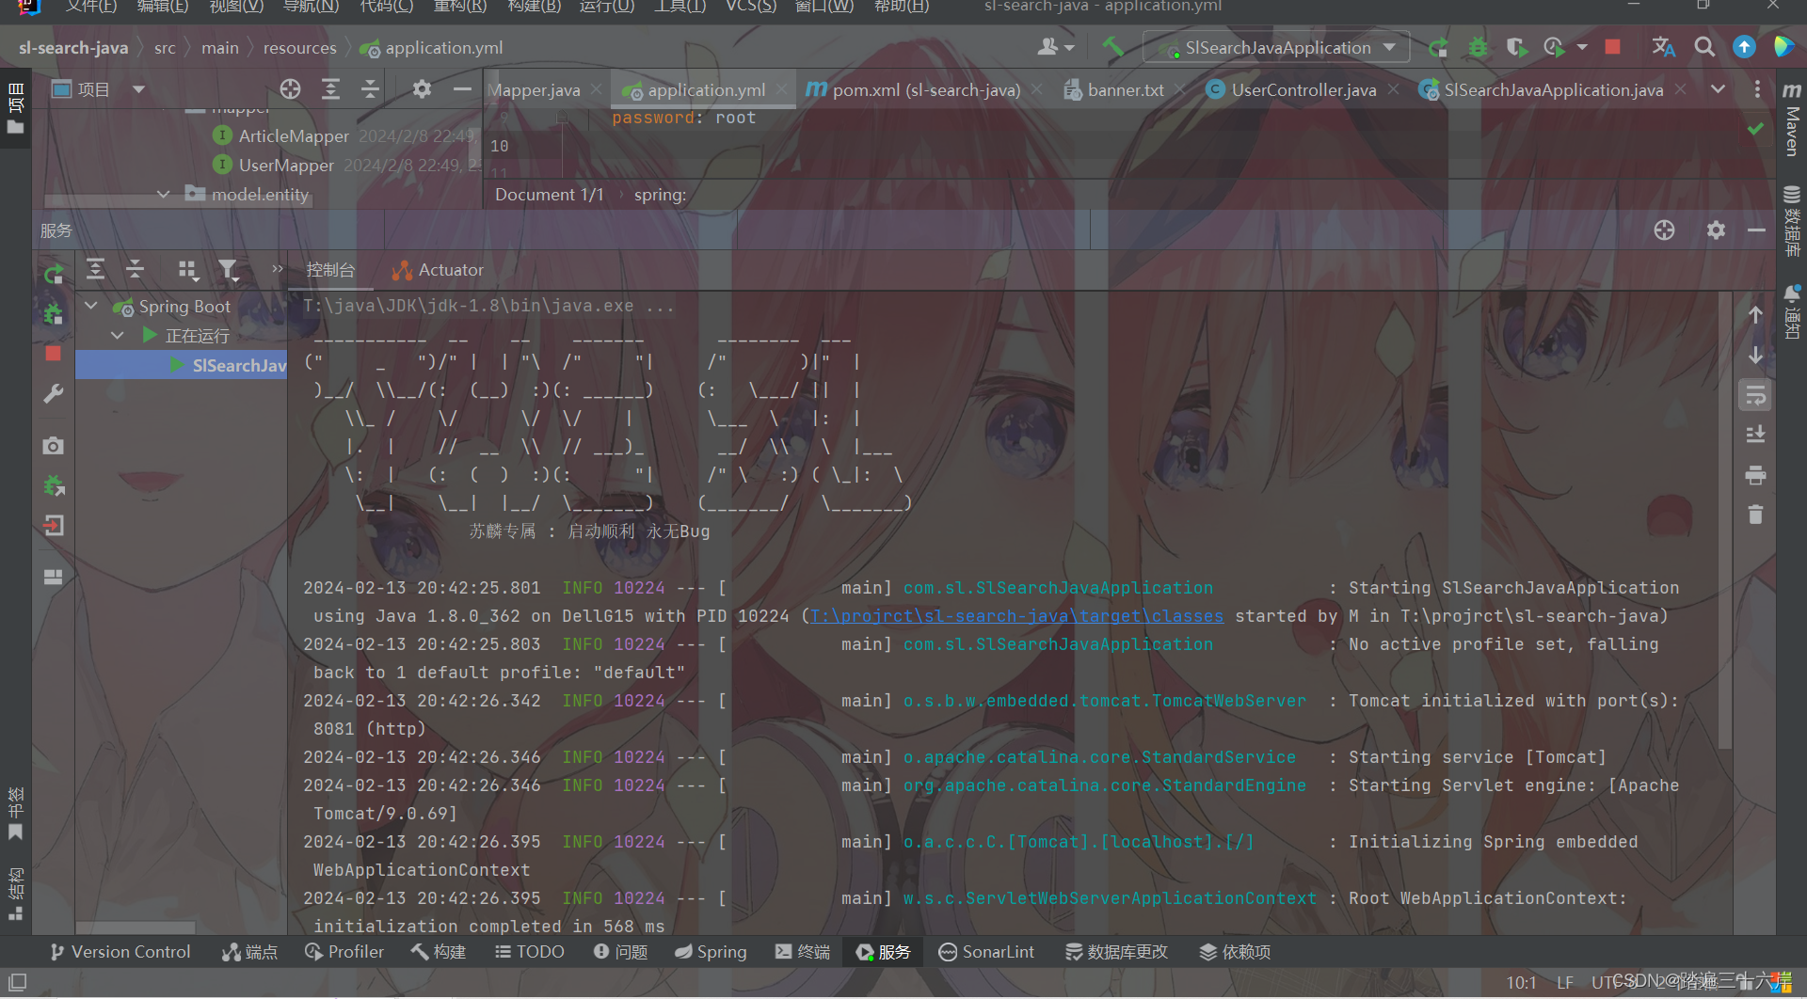
Task: Open the Maven tool window on right sidebar
Action: coord(1792,118)
